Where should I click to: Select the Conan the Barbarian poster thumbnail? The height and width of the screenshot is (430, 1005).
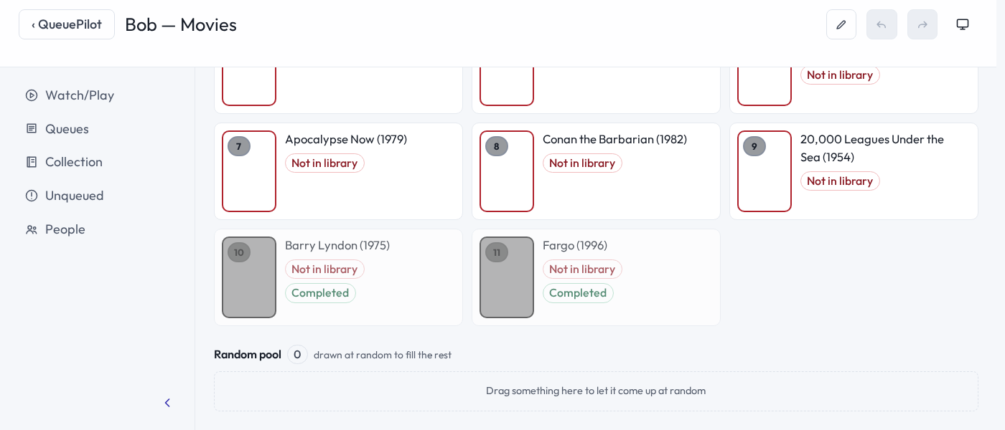coord(507,171)
